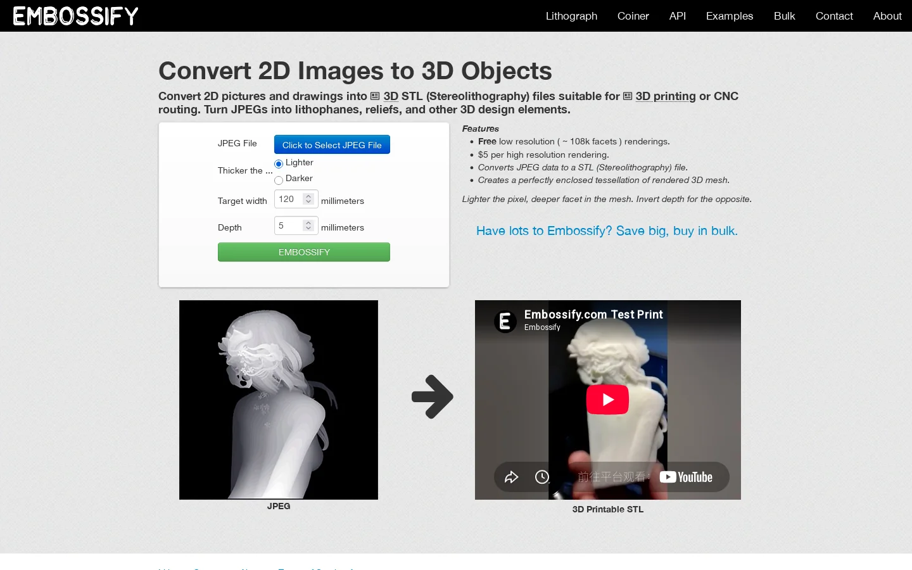Click the Depth stepper arrows

308,225
